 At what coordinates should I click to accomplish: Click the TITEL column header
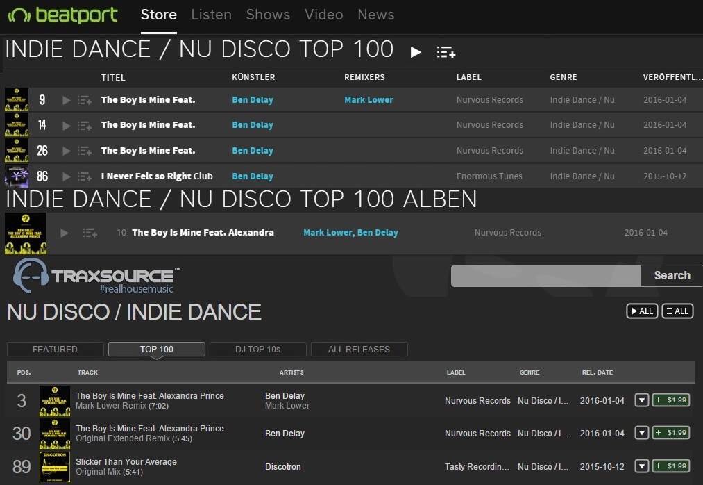click(113, 77)
